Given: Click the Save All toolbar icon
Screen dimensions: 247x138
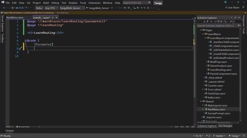Looking at the screenshot, I should pos(22,8).
